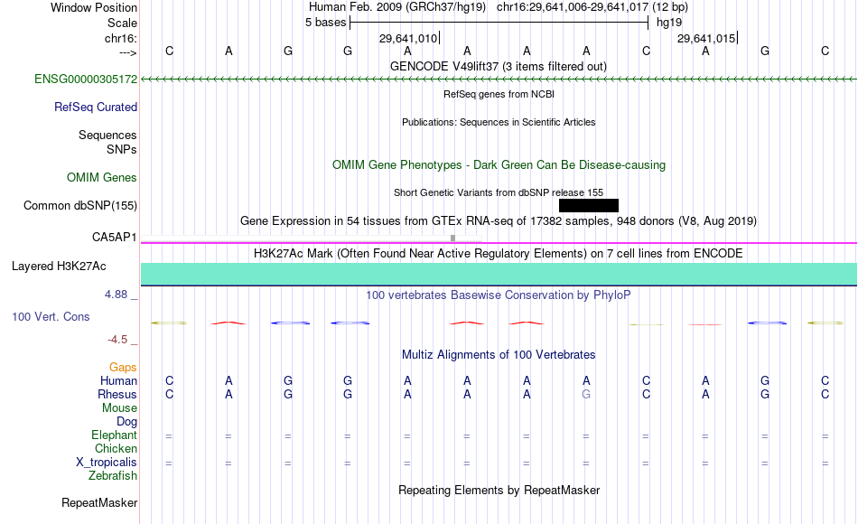Click the hg19 label beside the scale bar
This screenshot has width=858, height=524.
(x=669, y=23)
